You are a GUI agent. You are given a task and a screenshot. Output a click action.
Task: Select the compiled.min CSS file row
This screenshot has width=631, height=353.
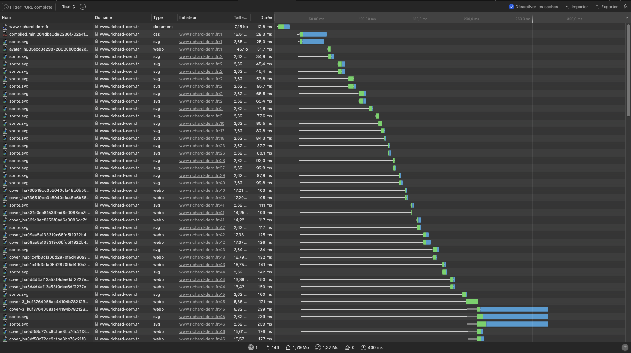coord(48,34)
